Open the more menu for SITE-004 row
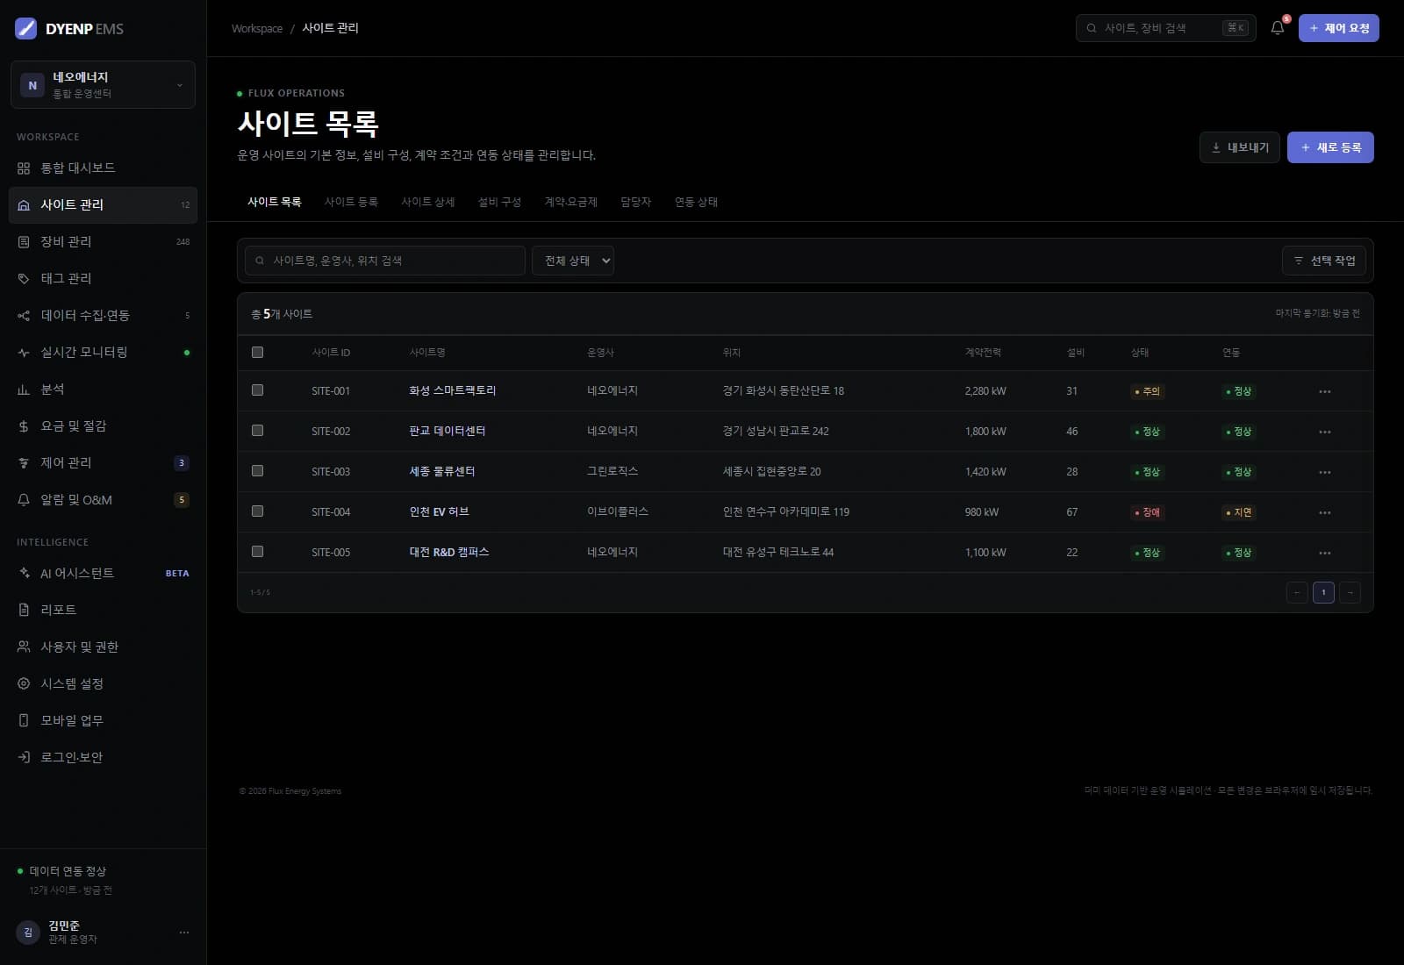Image resolution: width=1404 pixels, height=965 pixels. point(1324,512)
